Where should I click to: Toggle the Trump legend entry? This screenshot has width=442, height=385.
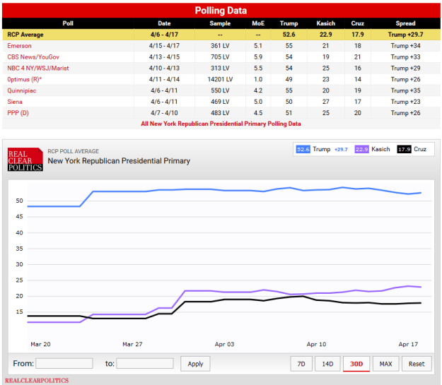322,149
